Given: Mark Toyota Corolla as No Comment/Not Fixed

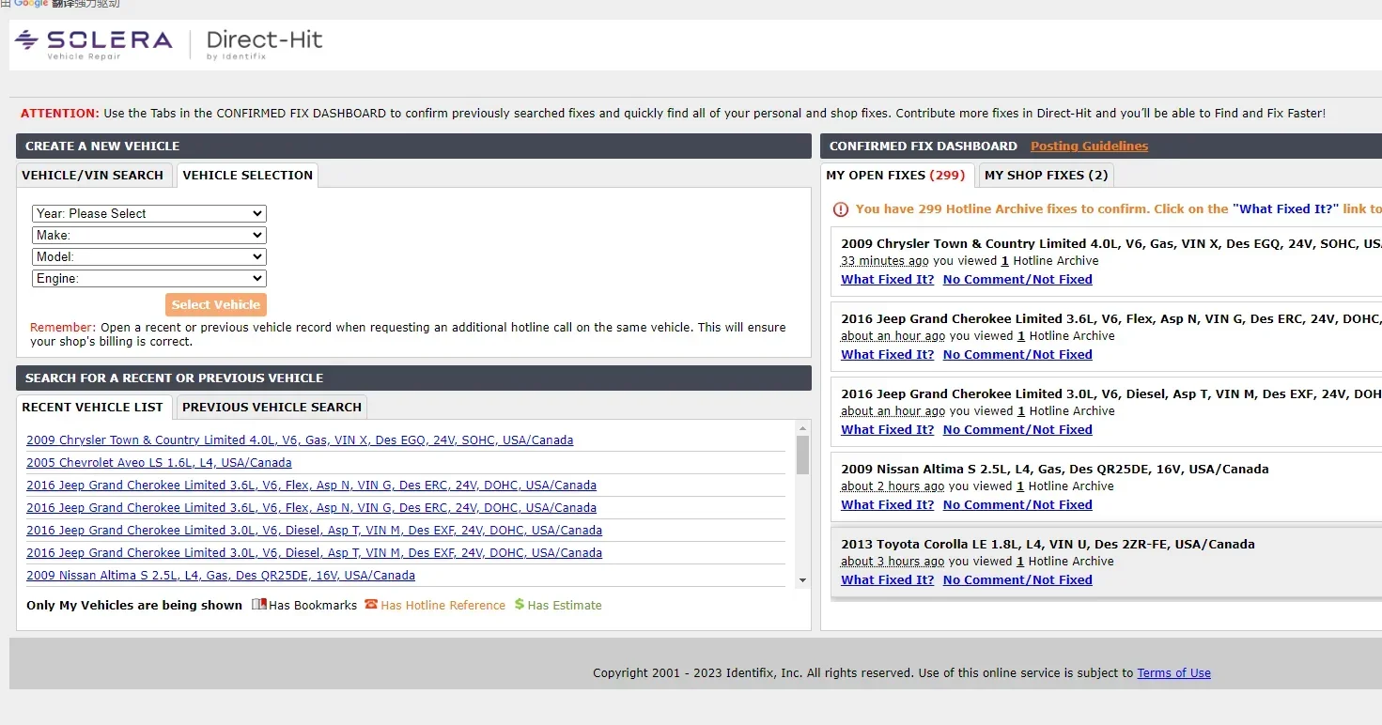Looking at the screenshot, I should tap(1017, 579).
